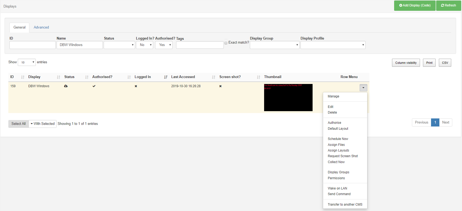Click the Logged In cross icon
The image size is (462, 211).
pyautogui.click(x=136, y=86)
